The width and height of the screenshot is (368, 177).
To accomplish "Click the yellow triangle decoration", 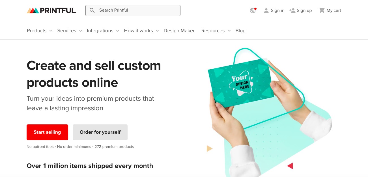I will [x=209, y=148].
